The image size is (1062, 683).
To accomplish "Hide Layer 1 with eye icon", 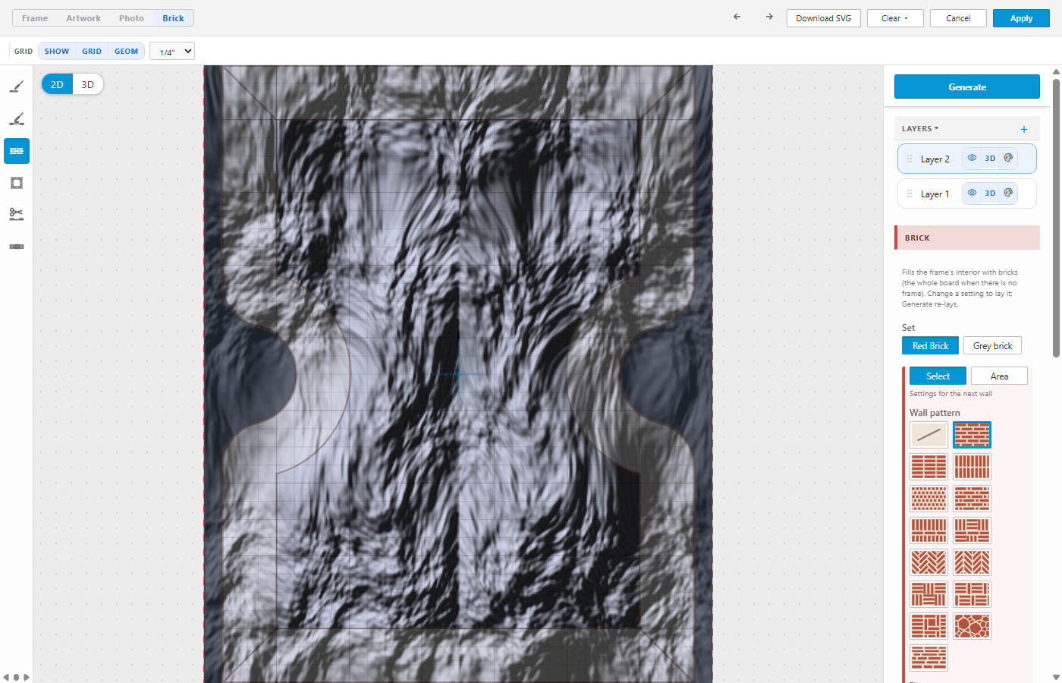I will (972, 193).
